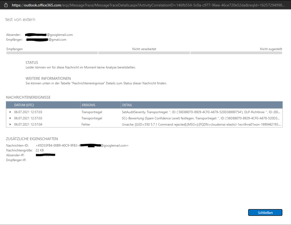291x225 pixels.
Task: Expand the SetAuditSeverity event row arrow
Action: [x=10, y=112]
